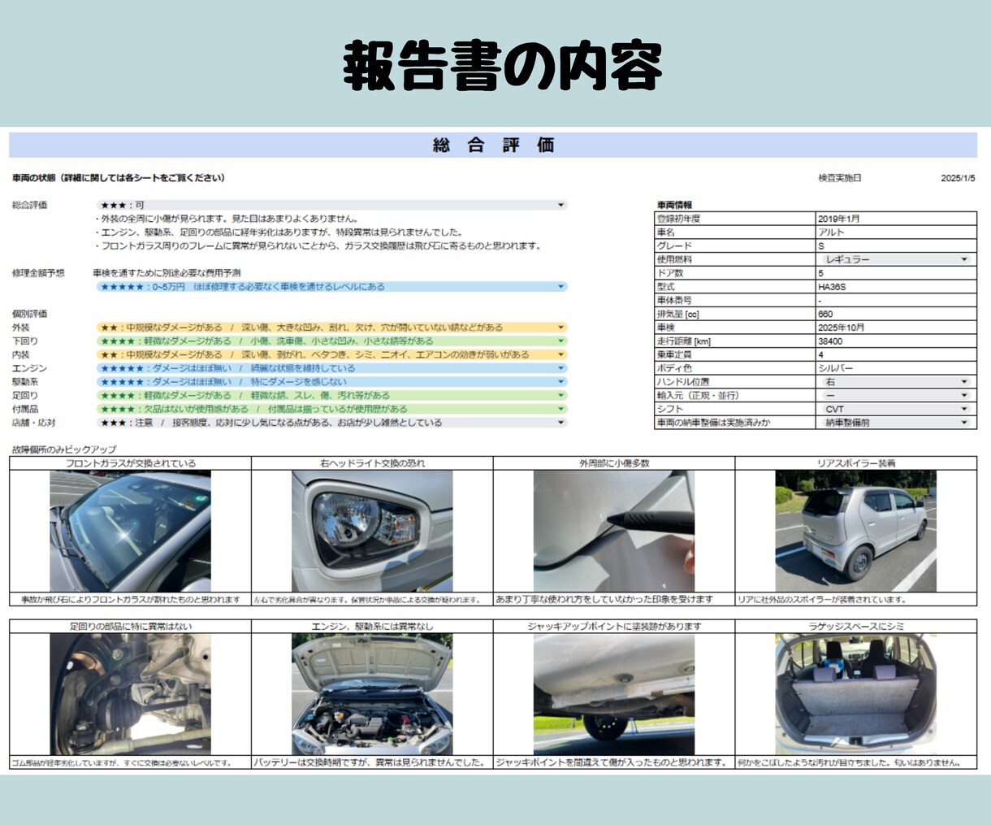Select the open engine bay photo

(372, 694)
